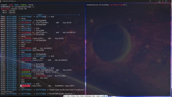
Task: Click stack address 0xffffd5a4 at offset 0020
Action: coord(12,26)
